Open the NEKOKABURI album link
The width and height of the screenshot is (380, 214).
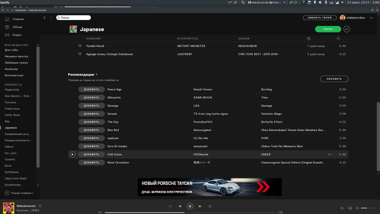pos(248,46)
